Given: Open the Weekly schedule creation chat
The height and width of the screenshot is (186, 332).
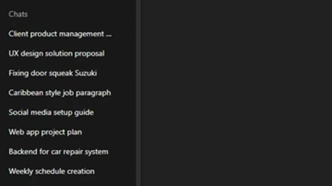Looking at the screenshot, I should coord(51,171).
